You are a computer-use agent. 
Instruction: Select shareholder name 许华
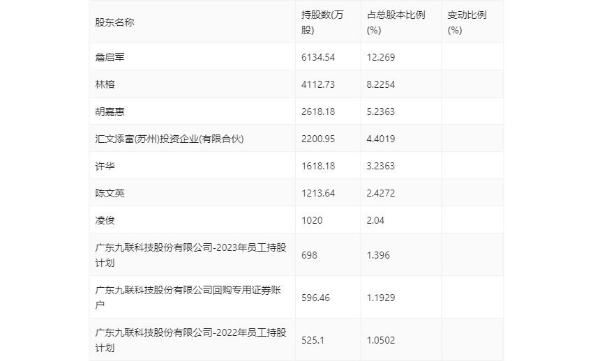105,166
